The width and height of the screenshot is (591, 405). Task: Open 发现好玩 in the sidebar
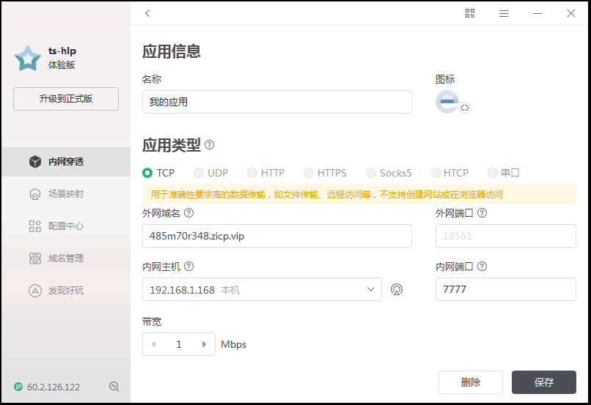(x=66, y=291)
